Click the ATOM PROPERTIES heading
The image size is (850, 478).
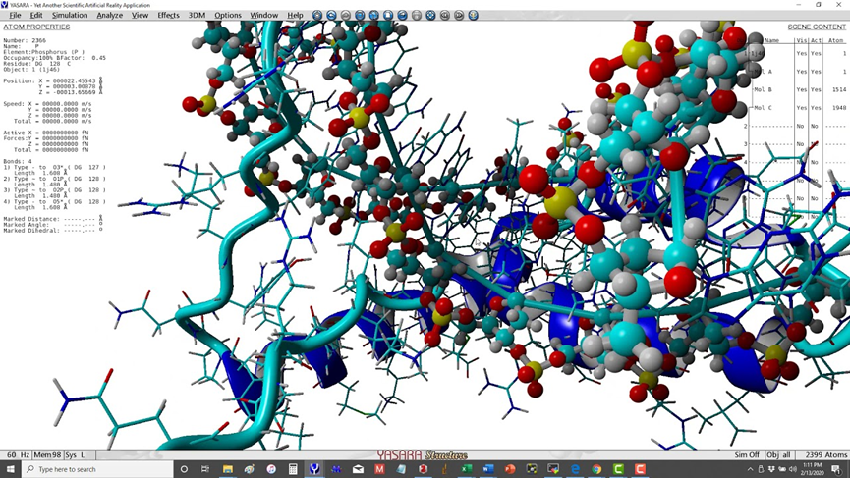coord(36,27)
